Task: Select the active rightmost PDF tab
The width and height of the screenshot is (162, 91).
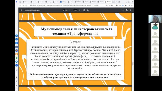Action: click(x=108, y=2)
